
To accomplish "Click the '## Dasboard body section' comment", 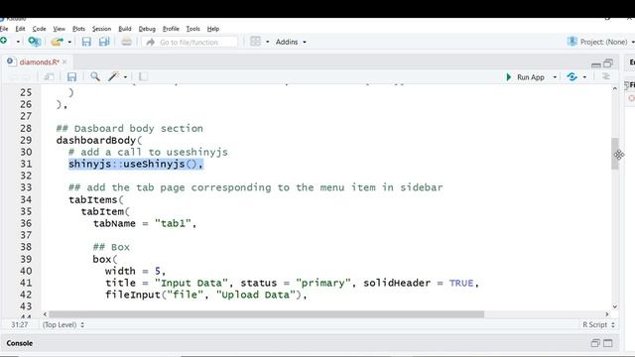I will pos(130,128).
